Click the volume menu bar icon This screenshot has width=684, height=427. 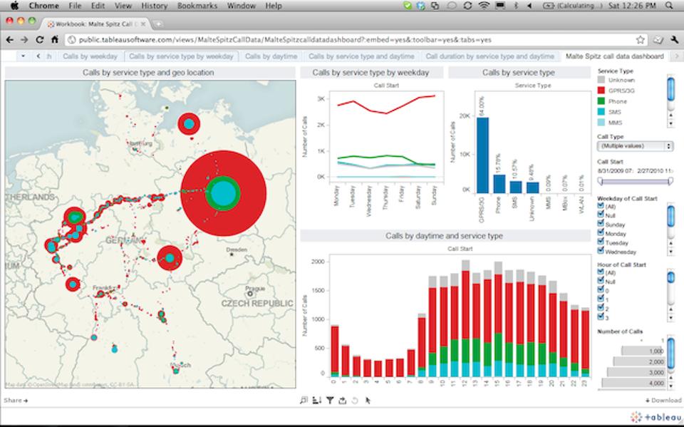[x=530, y=6]
